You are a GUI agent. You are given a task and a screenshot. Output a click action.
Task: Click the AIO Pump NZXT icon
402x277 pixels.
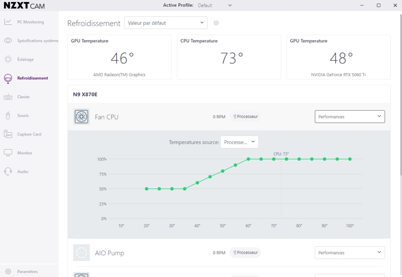click(x=82, y=253)
